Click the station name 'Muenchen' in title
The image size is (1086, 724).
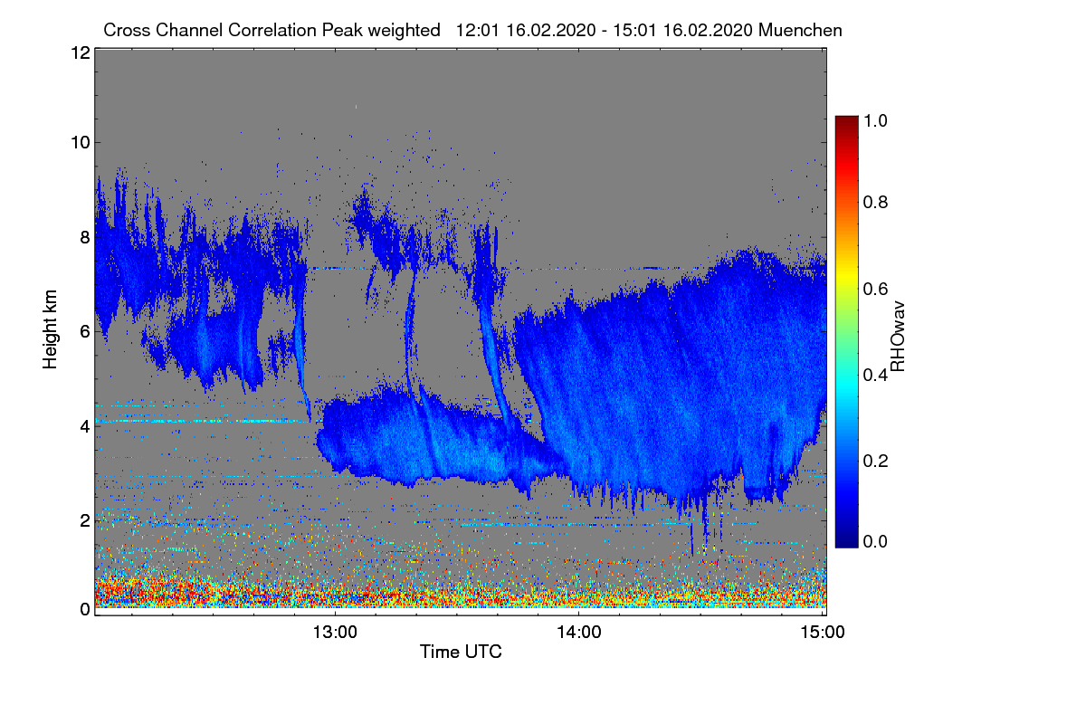[802, 30]
